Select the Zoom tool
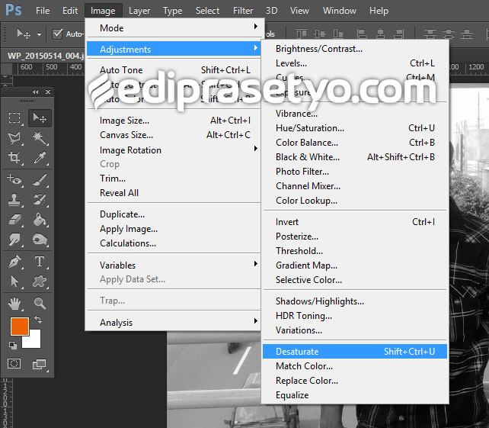This screenshot has width=489, height=428. (40, 304)
